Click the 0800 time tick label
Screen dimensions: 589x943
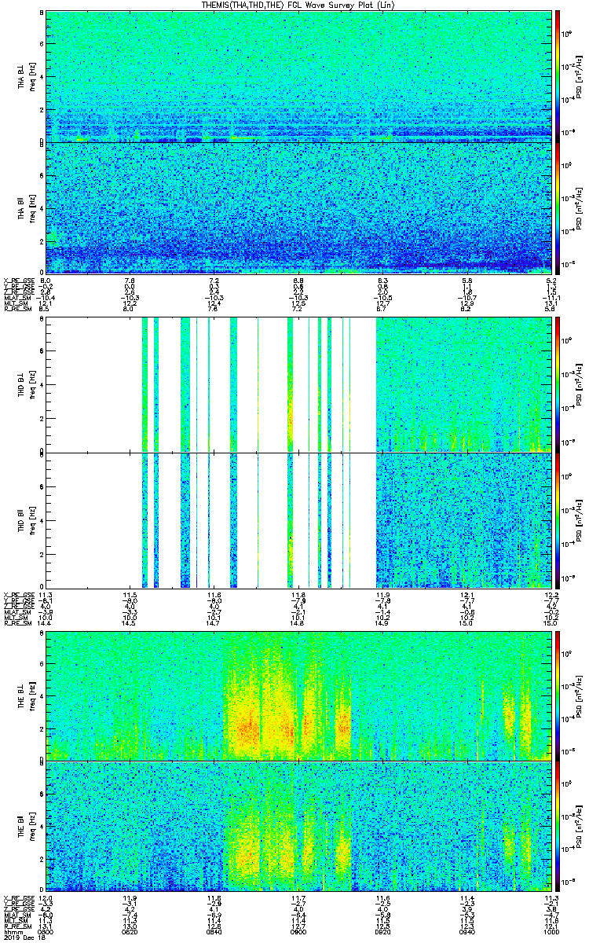pos(46,931)
